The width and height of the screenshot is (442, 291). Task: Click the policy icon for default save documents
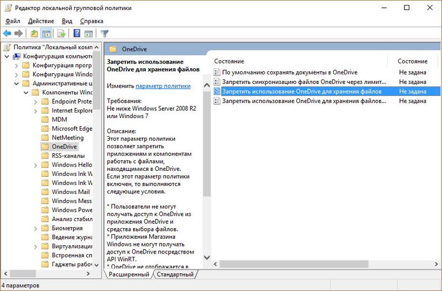[x=217, y=72]
